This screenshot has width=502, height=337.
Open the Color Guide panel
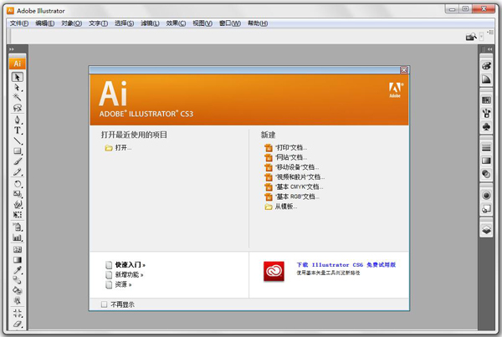486,79
